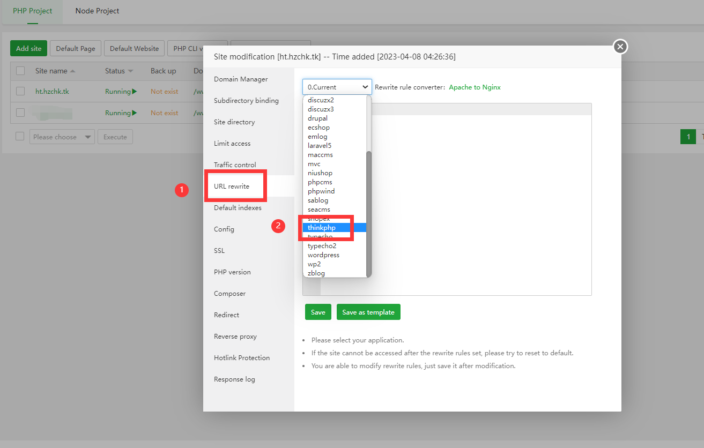Toggle the select-all checkbox in table header
Screen dimensions: 704x448
click(x=20, y=71)
